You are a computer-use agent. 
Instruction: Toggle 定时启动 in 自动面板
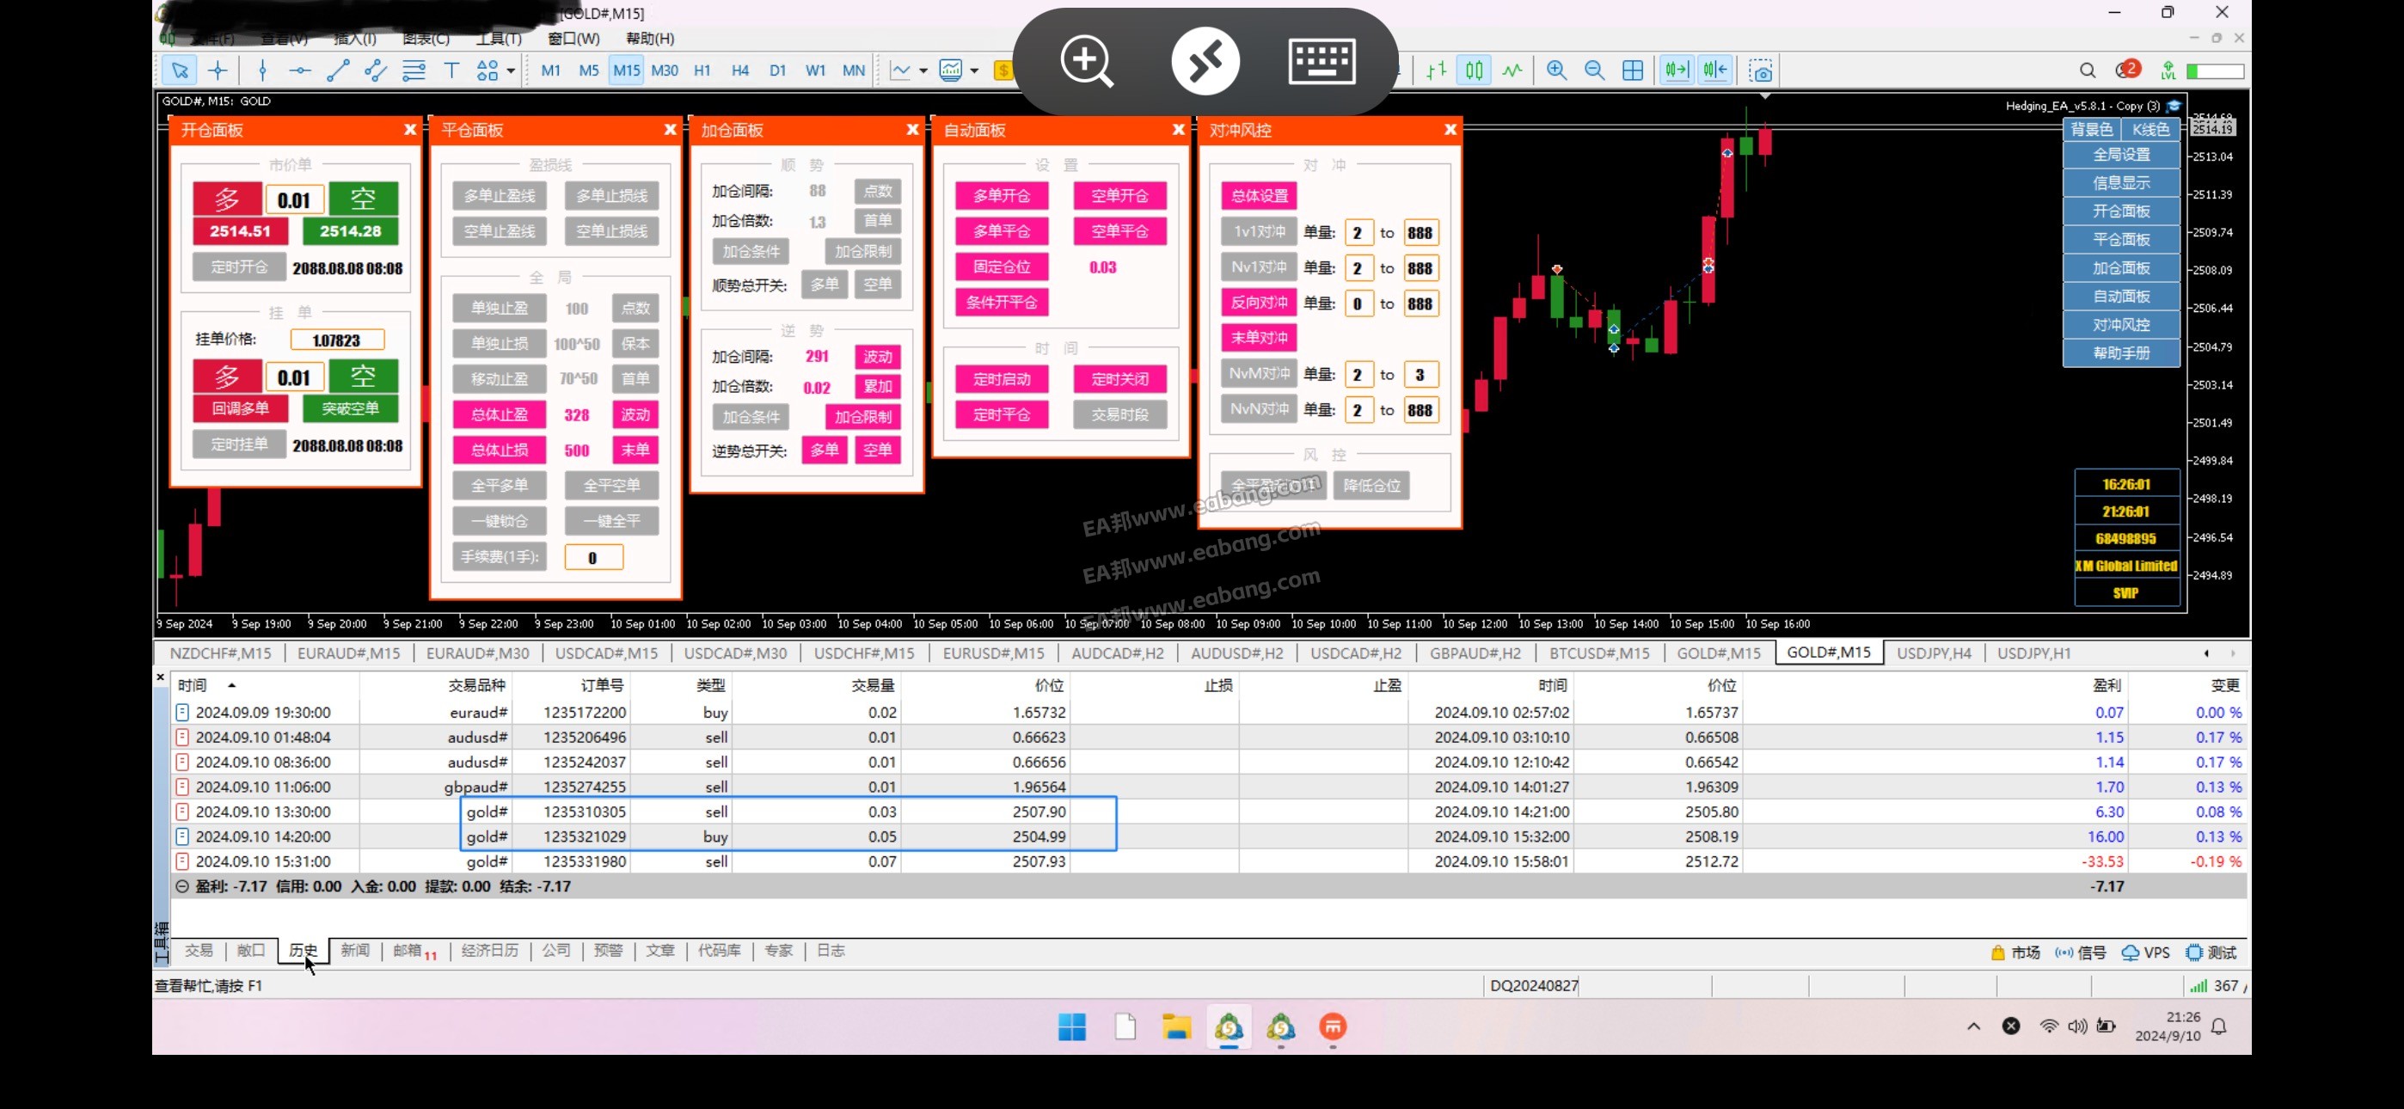tap(1002, 379)
